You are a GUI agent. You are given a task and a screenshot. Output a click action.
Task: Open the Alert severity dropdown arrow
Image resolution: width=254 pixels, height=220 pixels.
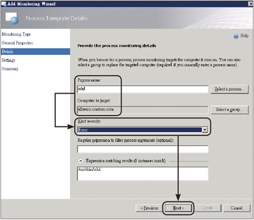[205, 130]
